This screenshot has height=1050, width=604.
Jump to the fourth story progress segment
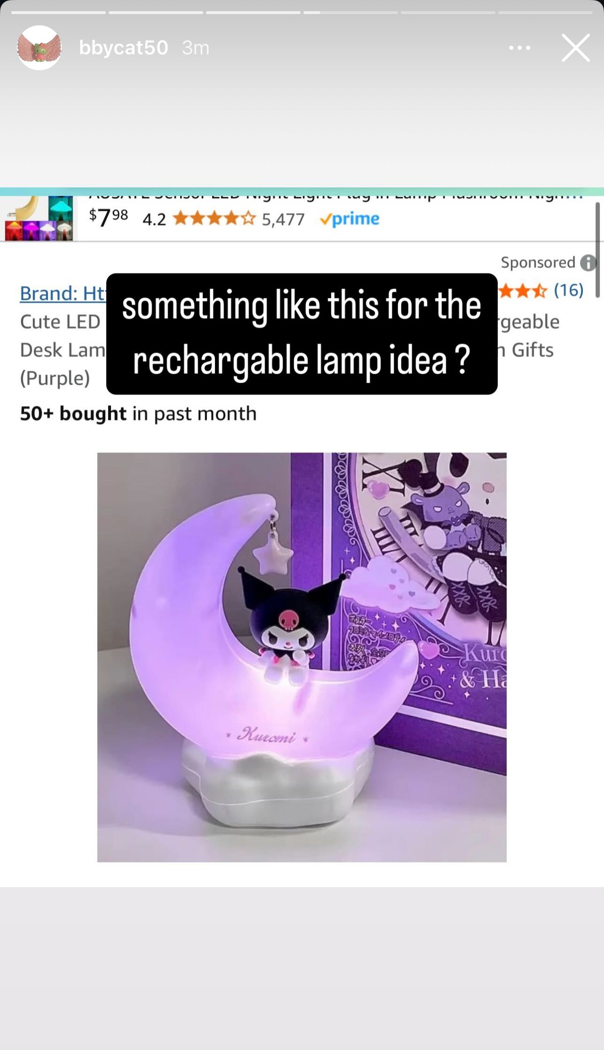point(351,12)
